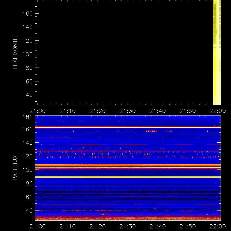Viewport: 231px width, 231px height.
Task: Click the 40 frequency label on Palehua plot
Action: pyautogui.click(x=29, y=210)
